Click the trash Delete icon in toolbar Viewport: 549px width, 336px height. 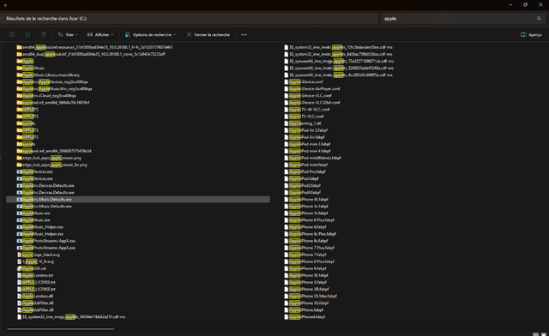[44, 34]
